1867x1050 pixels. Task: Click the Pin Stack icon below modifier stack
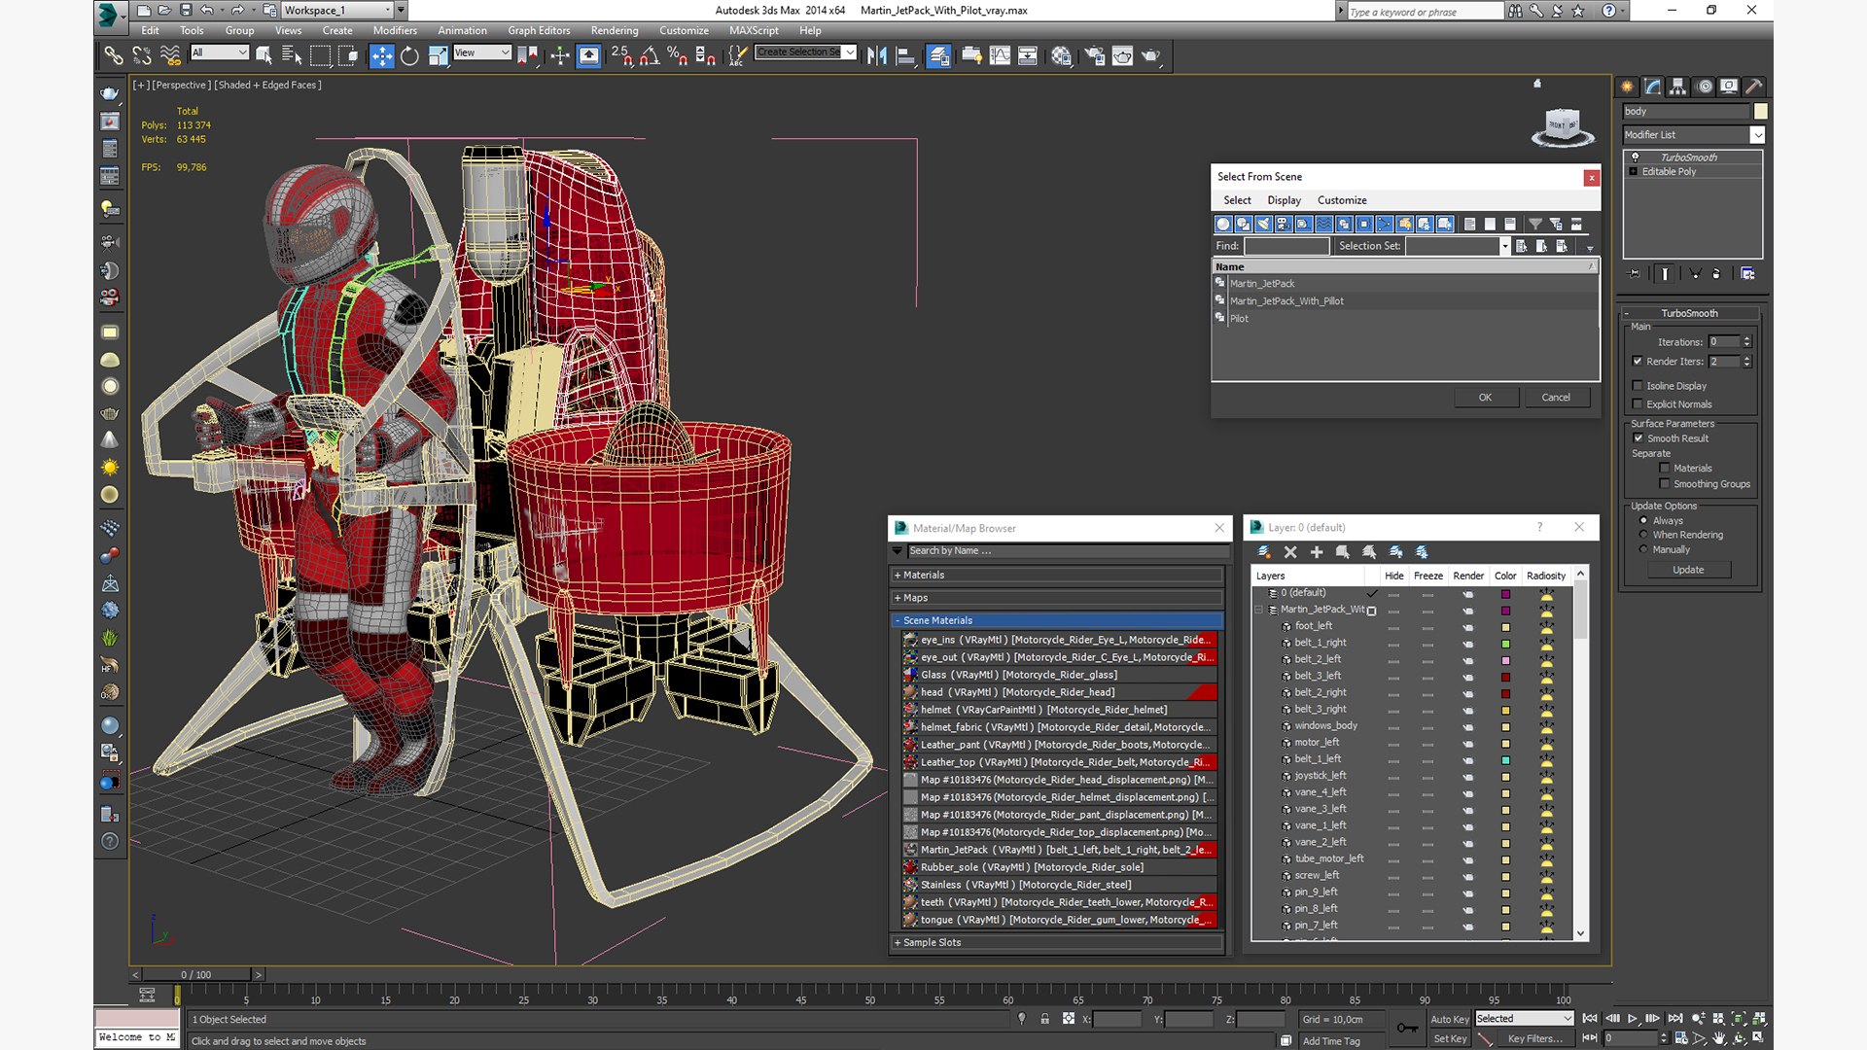[x=1634, y=274]
